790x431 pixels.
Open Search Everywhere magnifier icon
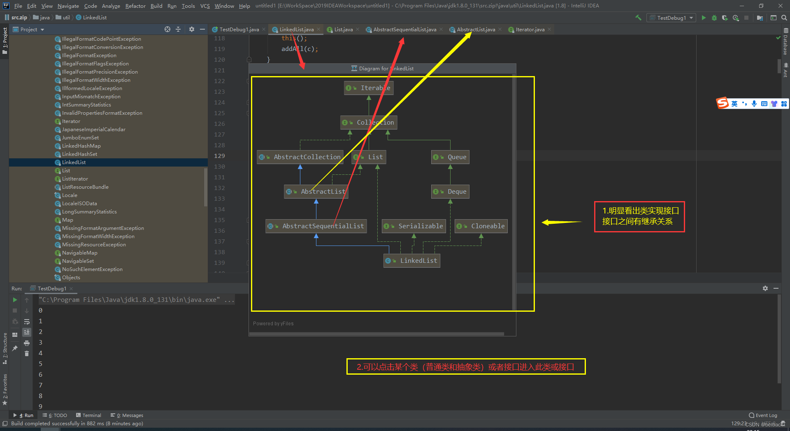pos(784,18)
